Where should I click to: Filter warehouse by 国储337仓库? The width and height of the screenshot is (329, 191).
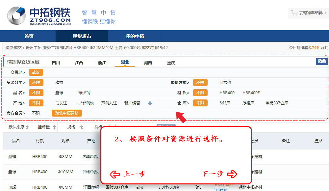pos(277,103)
